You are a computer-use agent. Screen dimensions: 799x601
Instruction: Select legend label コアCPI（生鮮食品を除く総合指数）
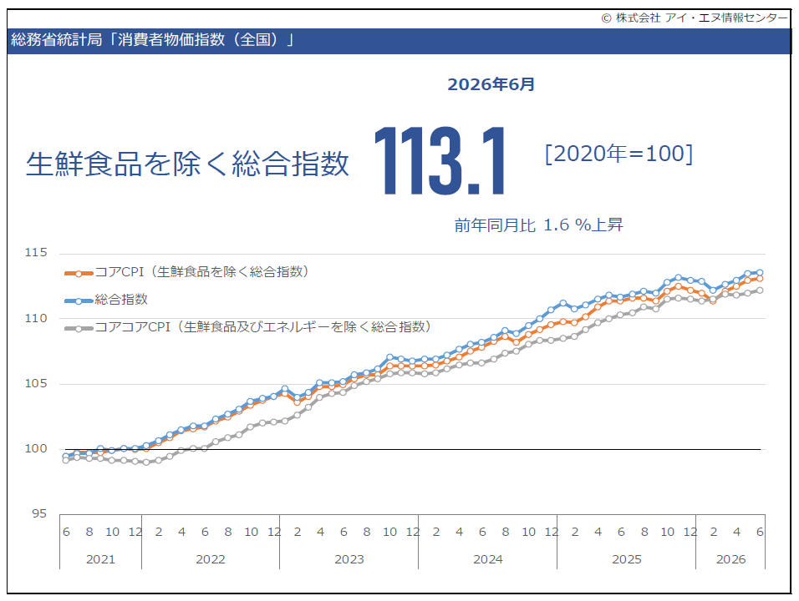201,272
